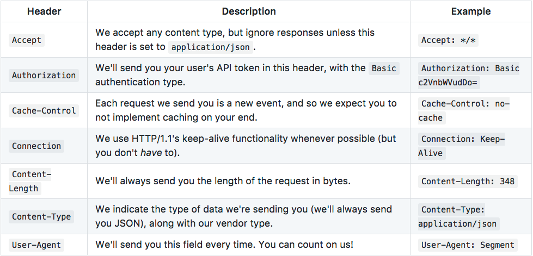Click the italic 'have' word in Connection description

151,153
